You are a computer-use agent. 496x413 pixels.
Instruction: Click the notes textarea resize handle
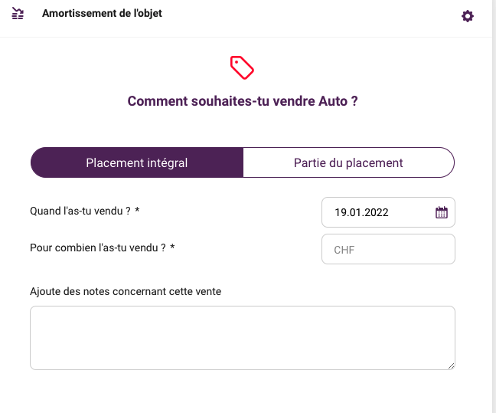coord(452,366)
